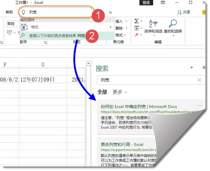Click the lightbulb Tell Me icon

tap(23, 12)
